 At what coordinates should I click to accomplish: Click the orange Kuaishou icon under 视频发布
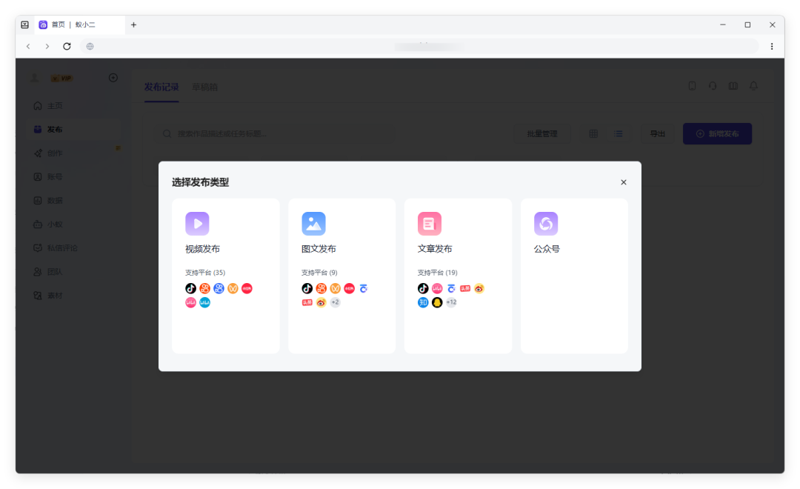(x=204, y=288)
